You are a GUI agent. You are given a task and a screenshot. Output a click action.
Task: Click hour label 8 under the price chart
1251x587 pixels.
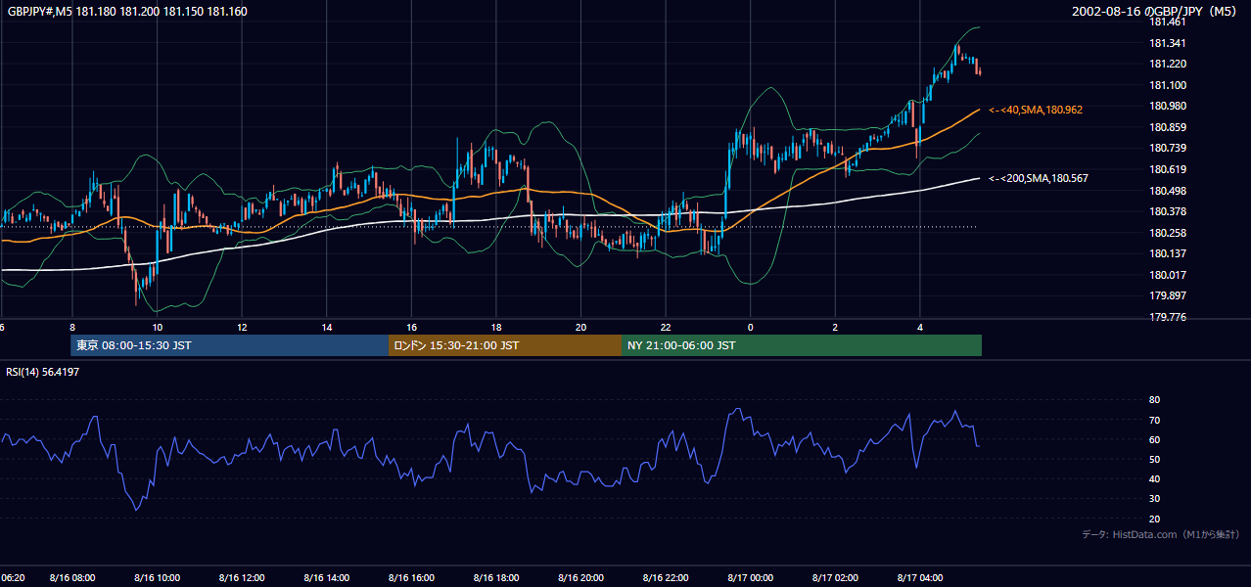point(72,328)
